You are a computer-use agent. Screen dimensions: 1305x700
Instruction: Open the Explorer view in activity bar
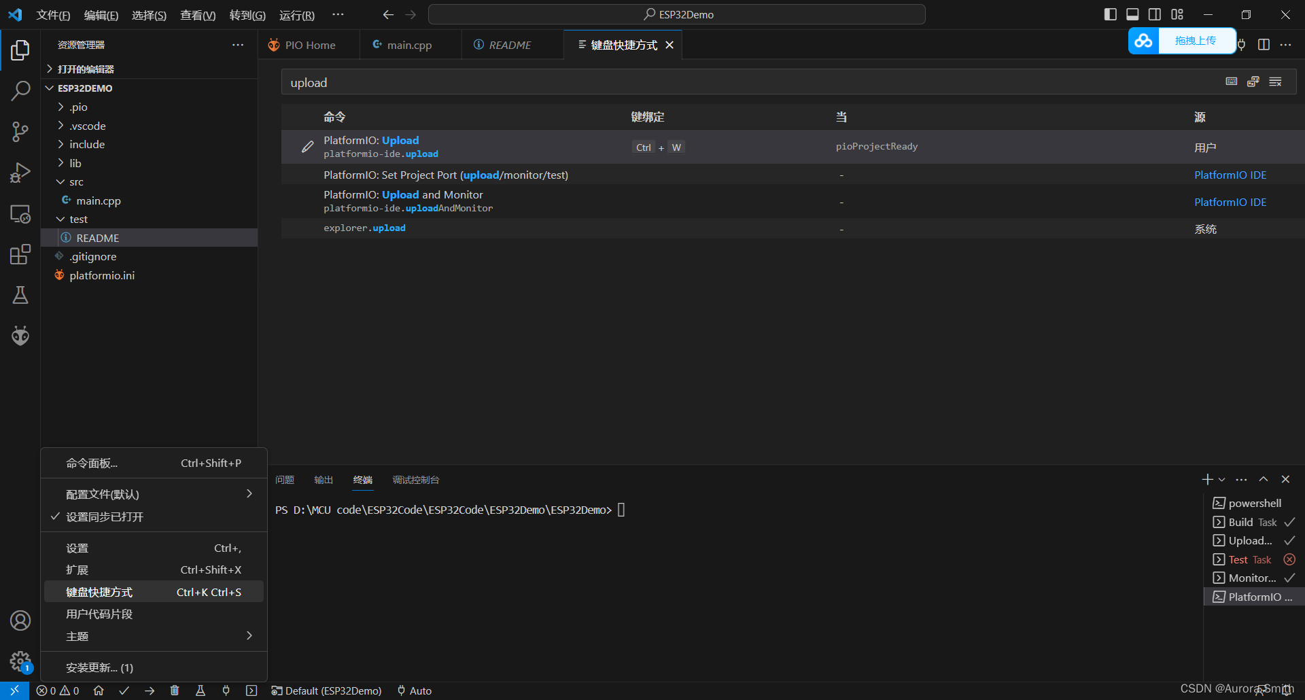coord(20,50)
